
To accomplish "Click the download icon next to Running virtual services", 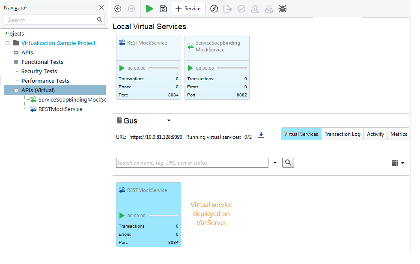I will coord(261,135).
